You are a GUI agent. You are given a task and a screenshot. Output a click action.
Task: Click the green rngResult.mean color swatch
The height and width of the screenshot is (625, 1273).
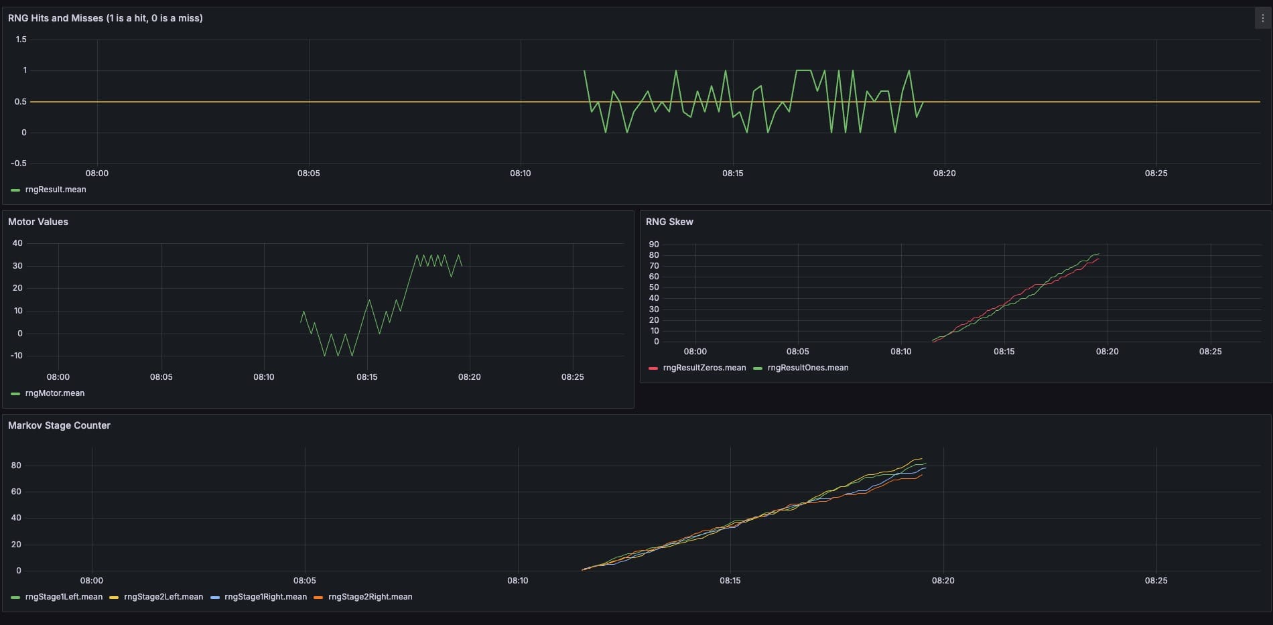[x=15, y=190]
